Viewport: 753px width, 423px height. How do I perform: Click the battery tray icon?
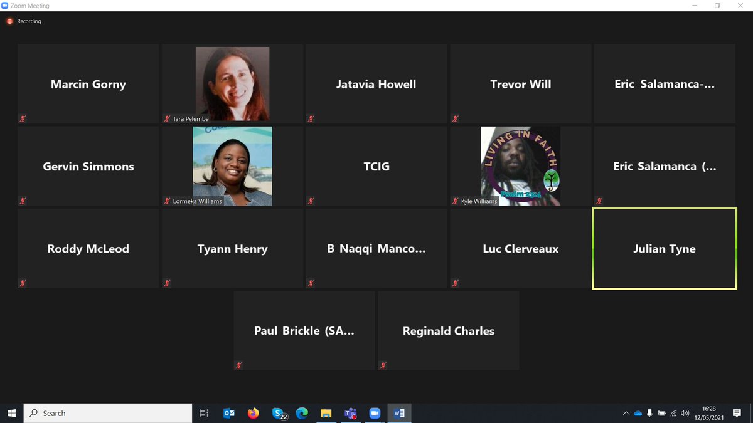coord(661,414)
